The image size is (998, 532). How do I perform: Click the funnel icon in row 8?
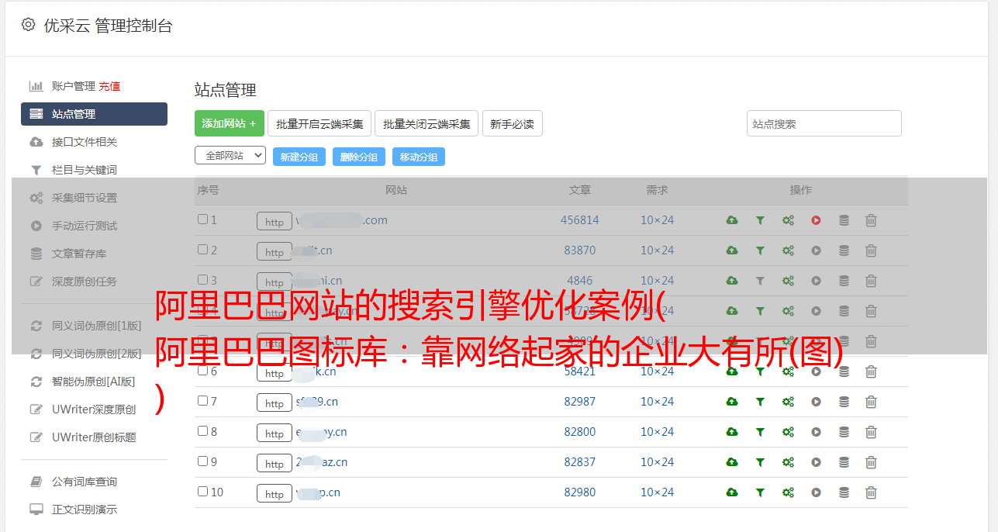pos(760,432)
